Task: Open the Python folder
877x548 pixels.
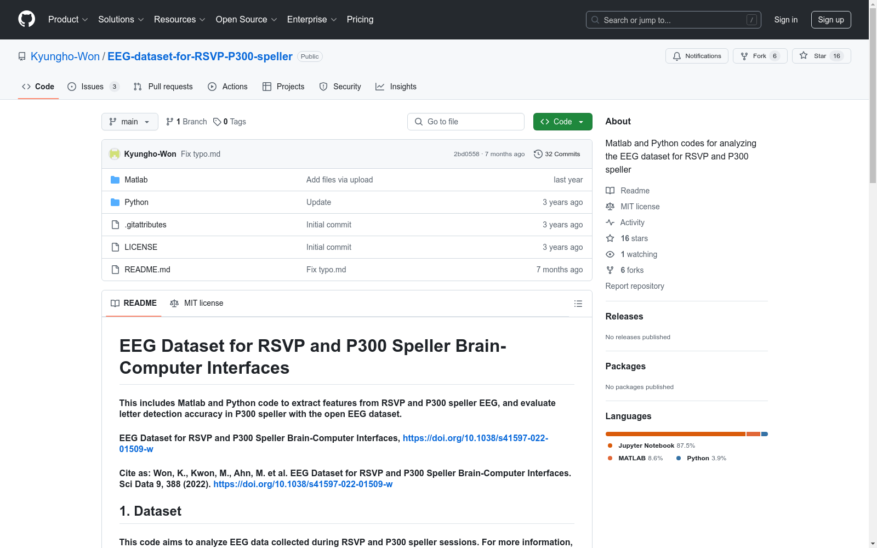Action: tap(136, 202)
